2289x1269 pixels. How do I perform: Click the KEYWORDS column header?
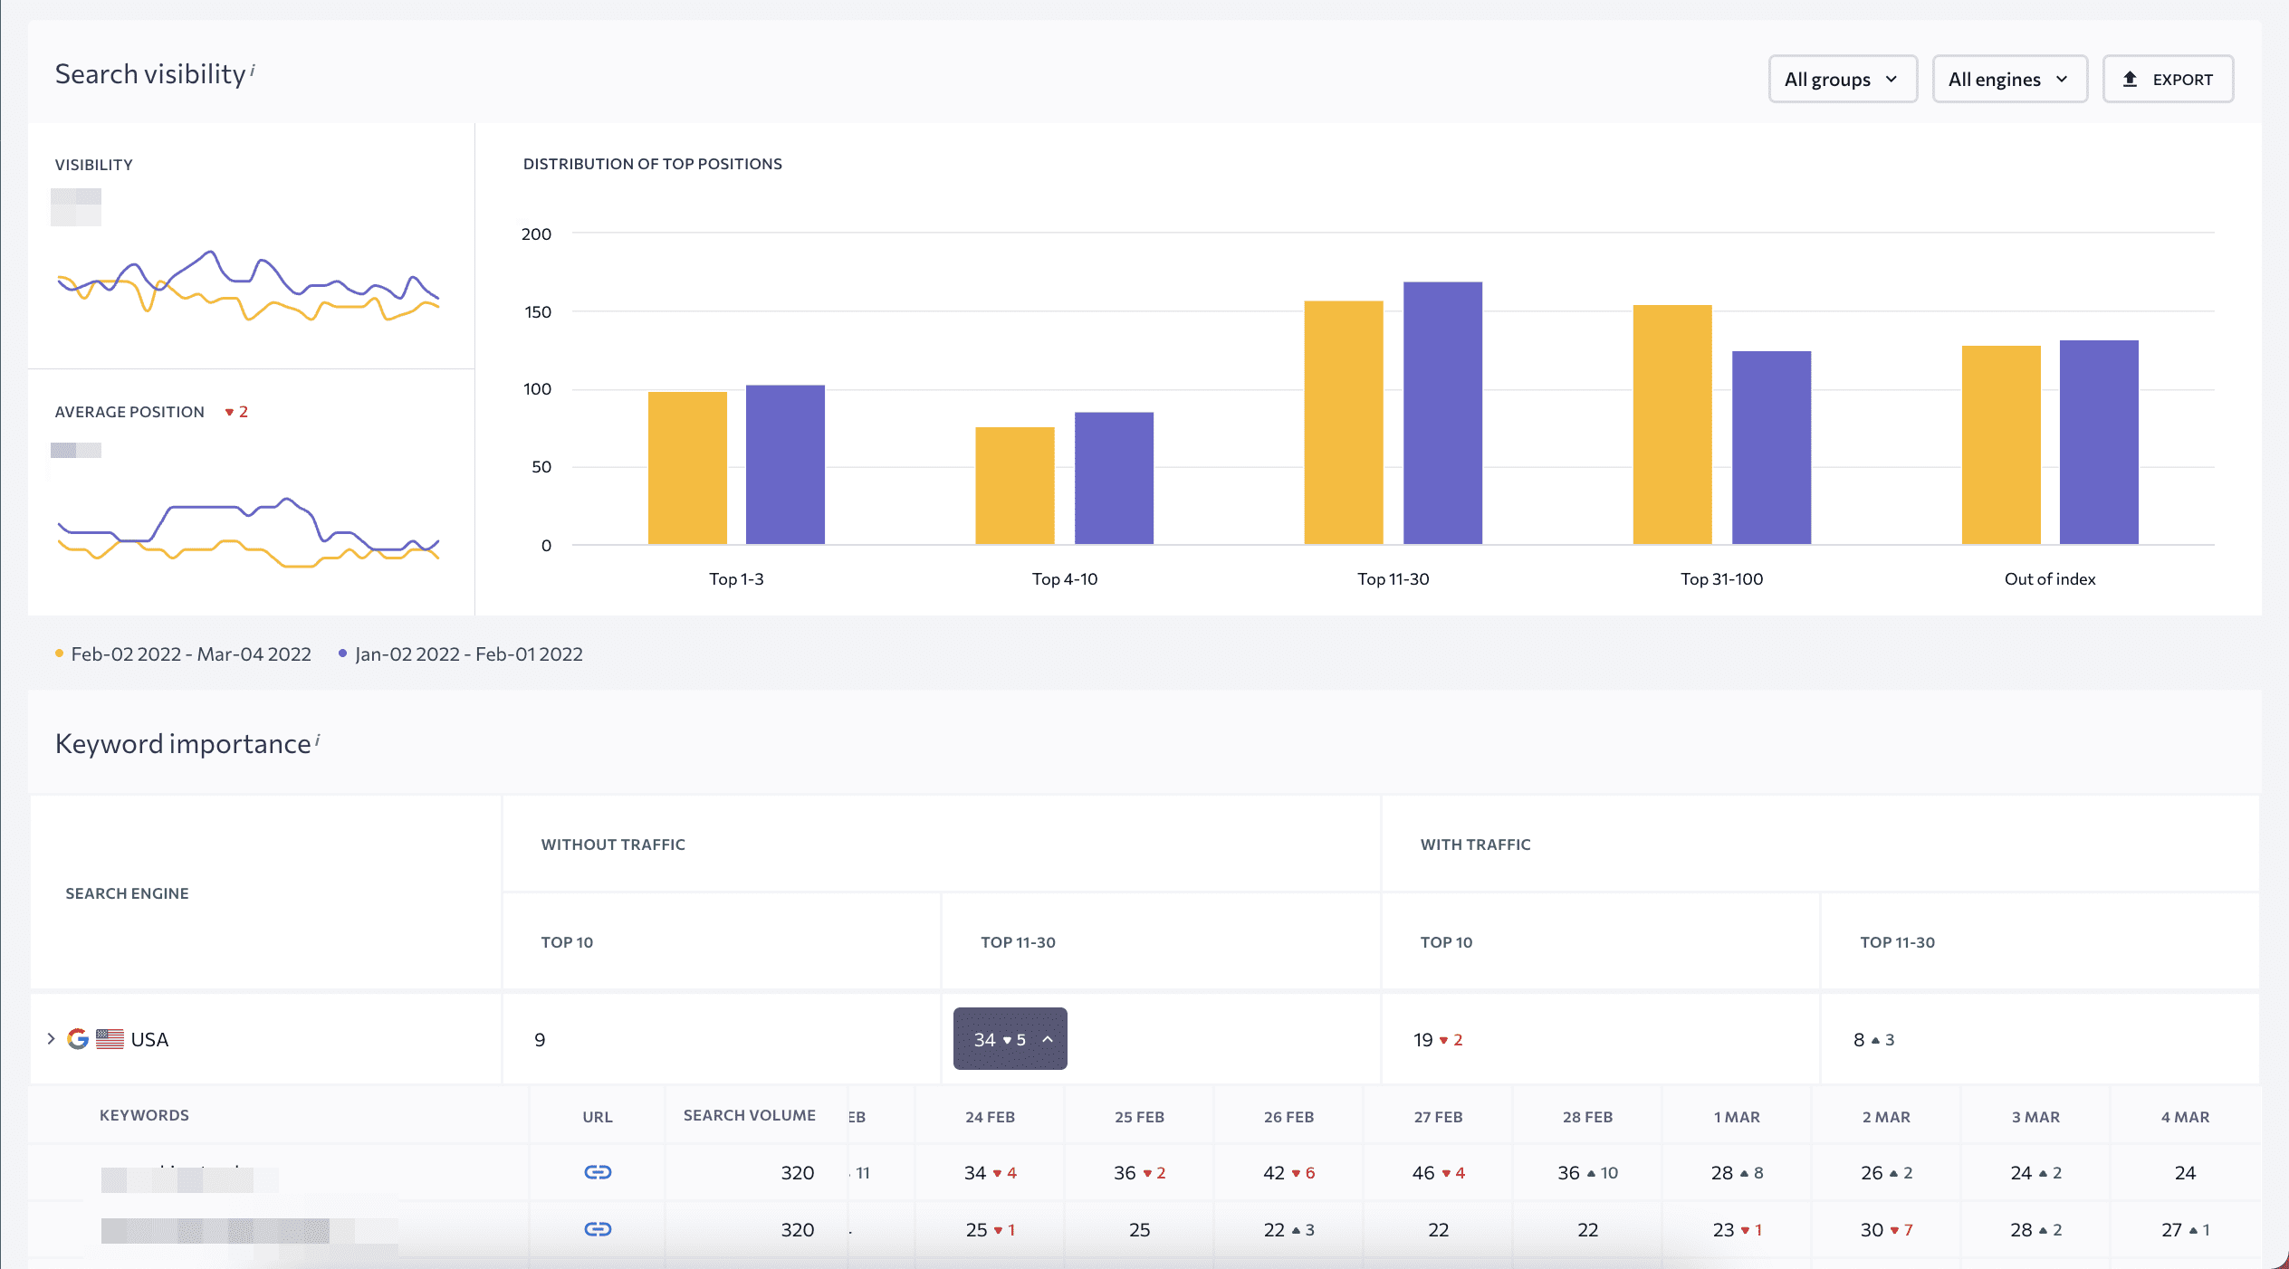[144, 1115]
